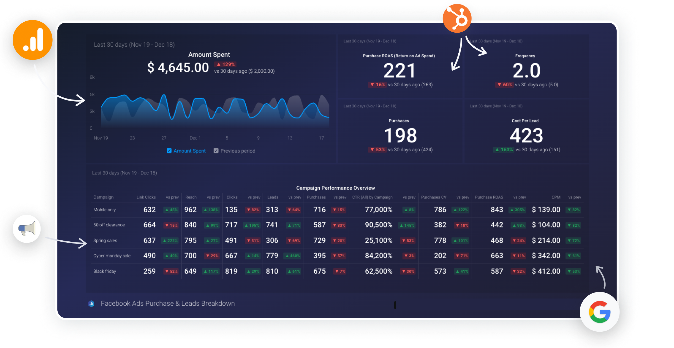Click the red 129% increase badge near Amount Spent
The image size is (674, 348).
225,64
